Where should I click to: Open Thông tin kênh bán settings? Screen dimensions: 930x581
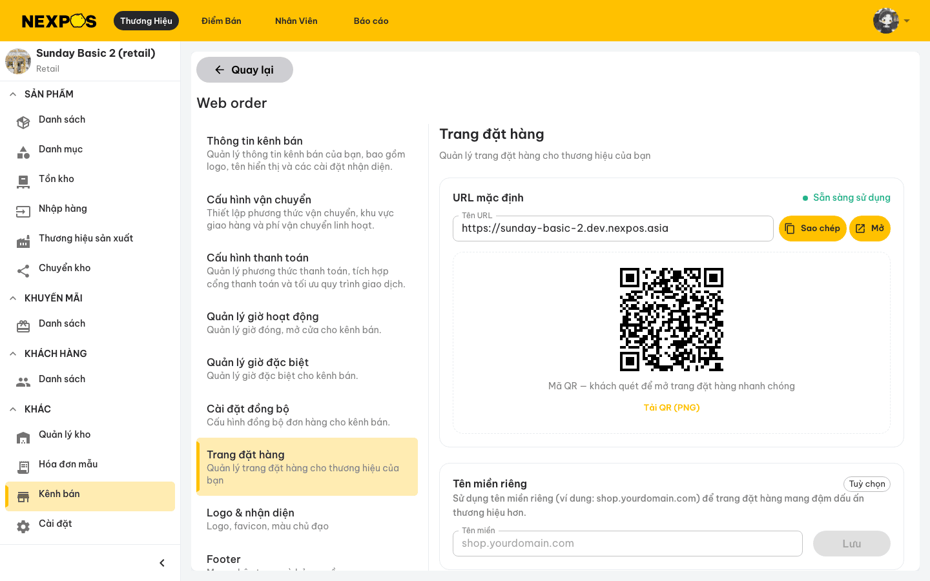click(x=307, y=154)
